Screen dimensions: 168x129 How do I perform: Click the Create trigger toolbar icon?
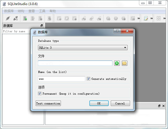tap(108, 18)
